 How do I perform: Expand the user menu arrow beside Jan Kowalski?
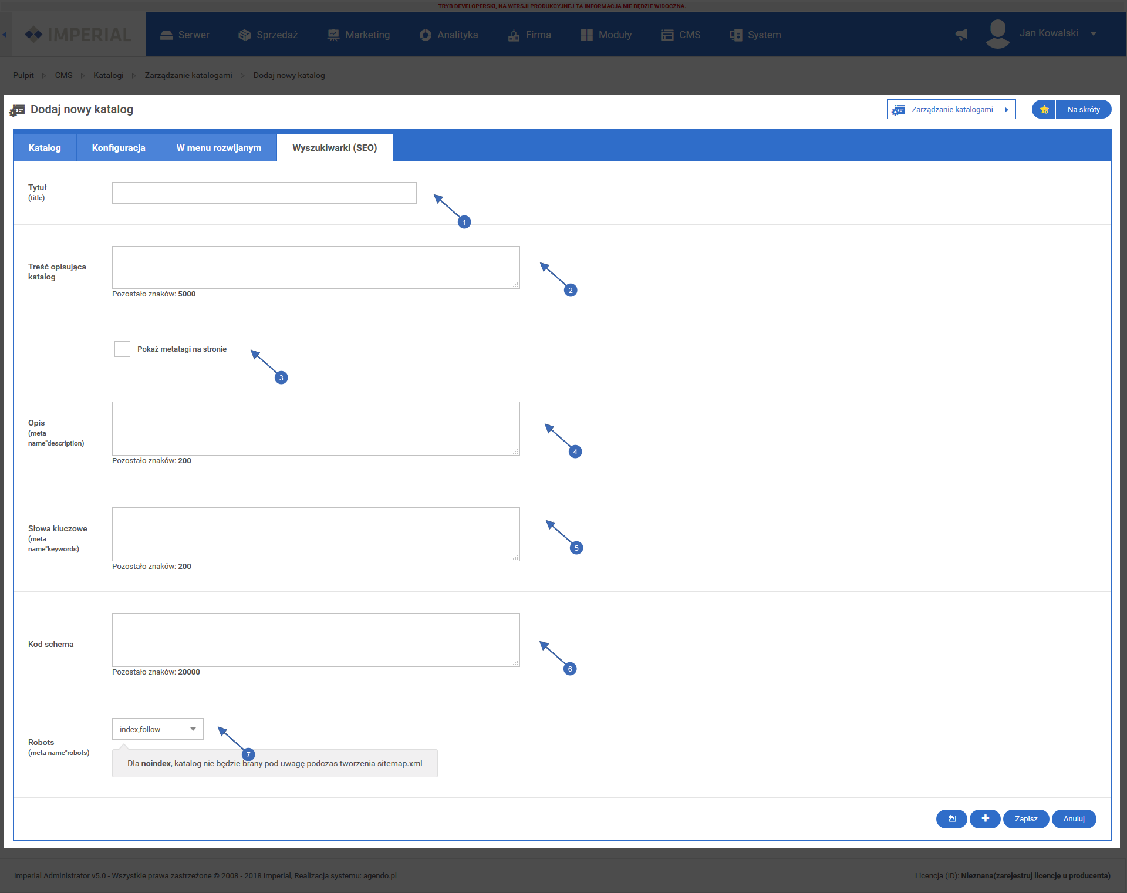pyautogui.click(x=1094, y=34)
